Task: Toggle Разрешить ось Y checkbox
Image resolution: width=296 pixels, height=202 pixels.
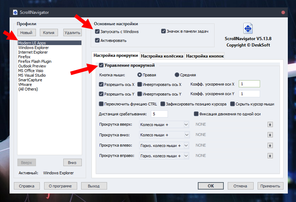Action: (101, 94)
